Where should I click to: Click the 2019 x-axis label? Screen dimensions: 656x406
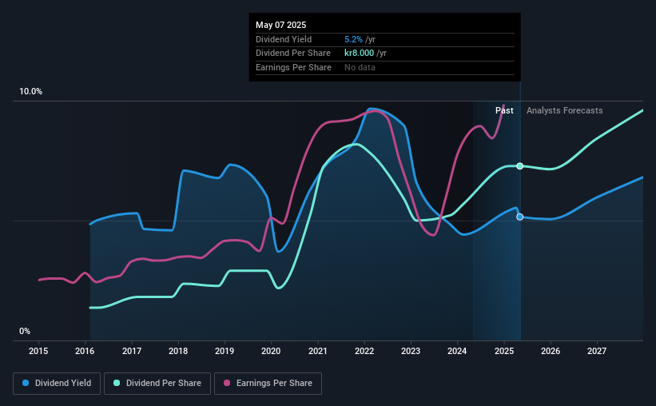(225, 351)
